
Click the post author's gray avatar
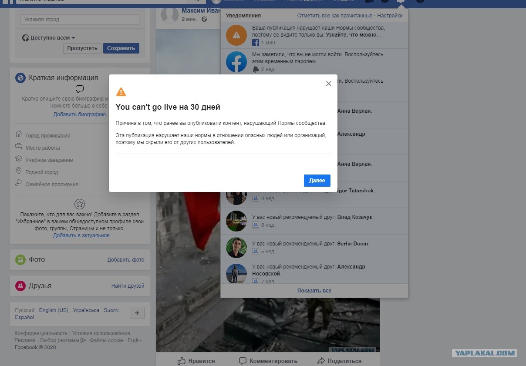point(170,14)
